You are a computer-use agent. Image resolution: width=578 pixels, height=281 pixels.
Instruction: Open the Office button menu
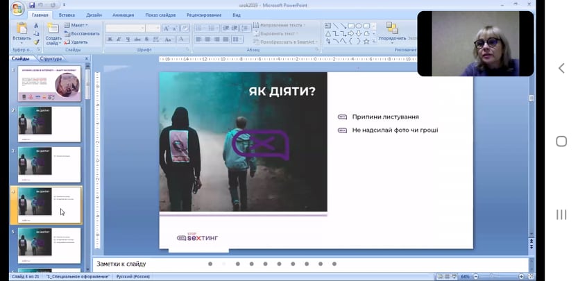click(x=18, y=8)
